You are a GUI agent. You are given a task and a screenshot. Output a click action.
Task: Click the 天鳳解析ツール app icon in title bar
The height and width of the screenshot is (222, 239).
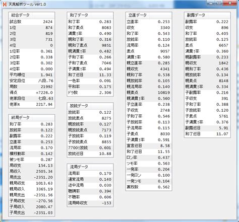pos(5,4)
